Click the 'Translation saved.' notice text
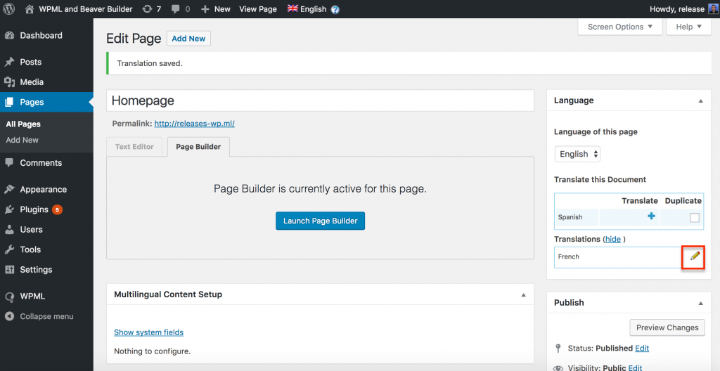Screen dimensions: 720x371 click(x=149, y=63)
